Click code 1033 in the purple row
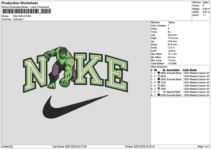 [x=186, y=83]
